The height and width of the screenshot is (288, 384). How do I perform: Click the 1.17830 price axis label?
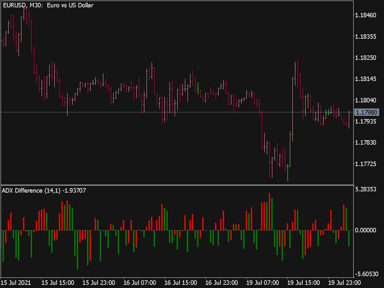tap(366, 143)
